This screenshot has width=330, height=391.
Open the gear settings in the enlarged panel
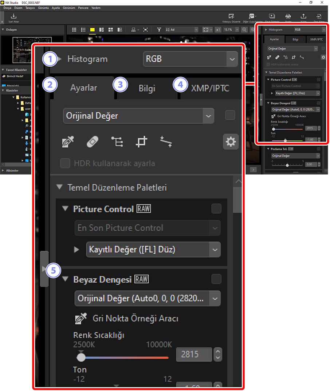tap(231, 141)
